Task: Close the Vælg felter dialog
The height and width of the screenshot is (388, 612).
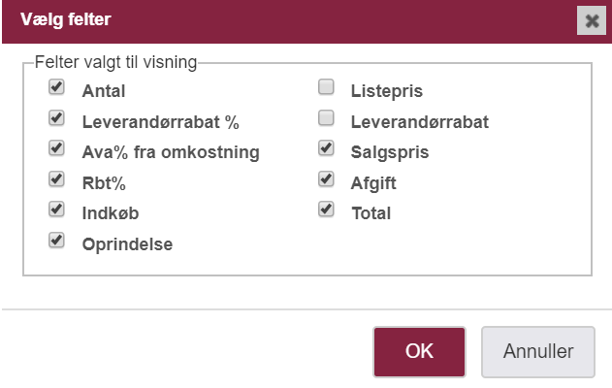Action: tap(592, 20)
